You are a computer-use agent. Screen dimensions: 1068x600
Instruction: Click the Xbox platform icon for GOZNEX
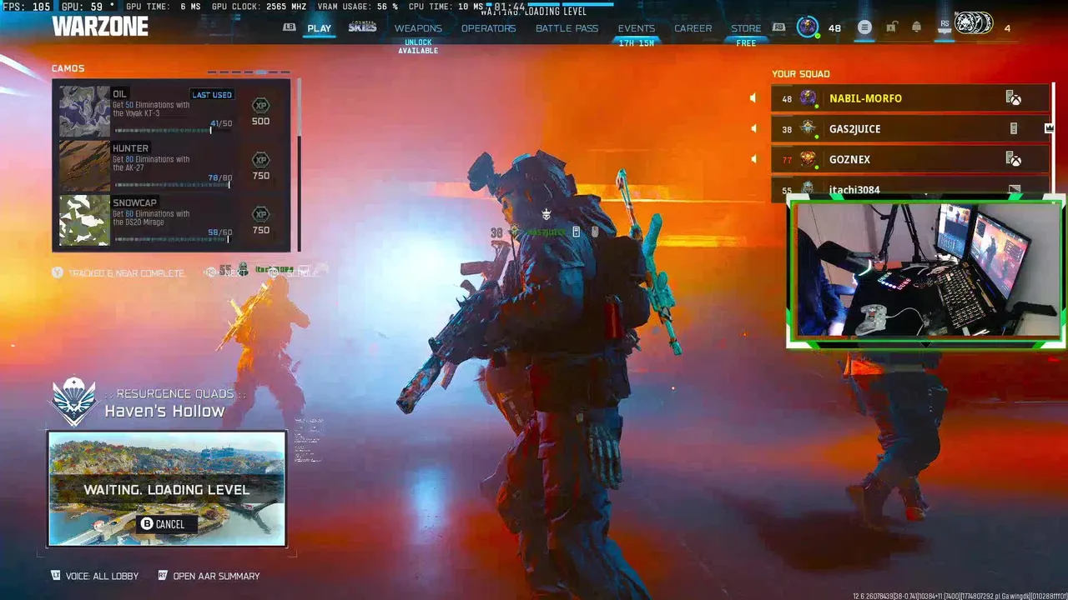1014,159
